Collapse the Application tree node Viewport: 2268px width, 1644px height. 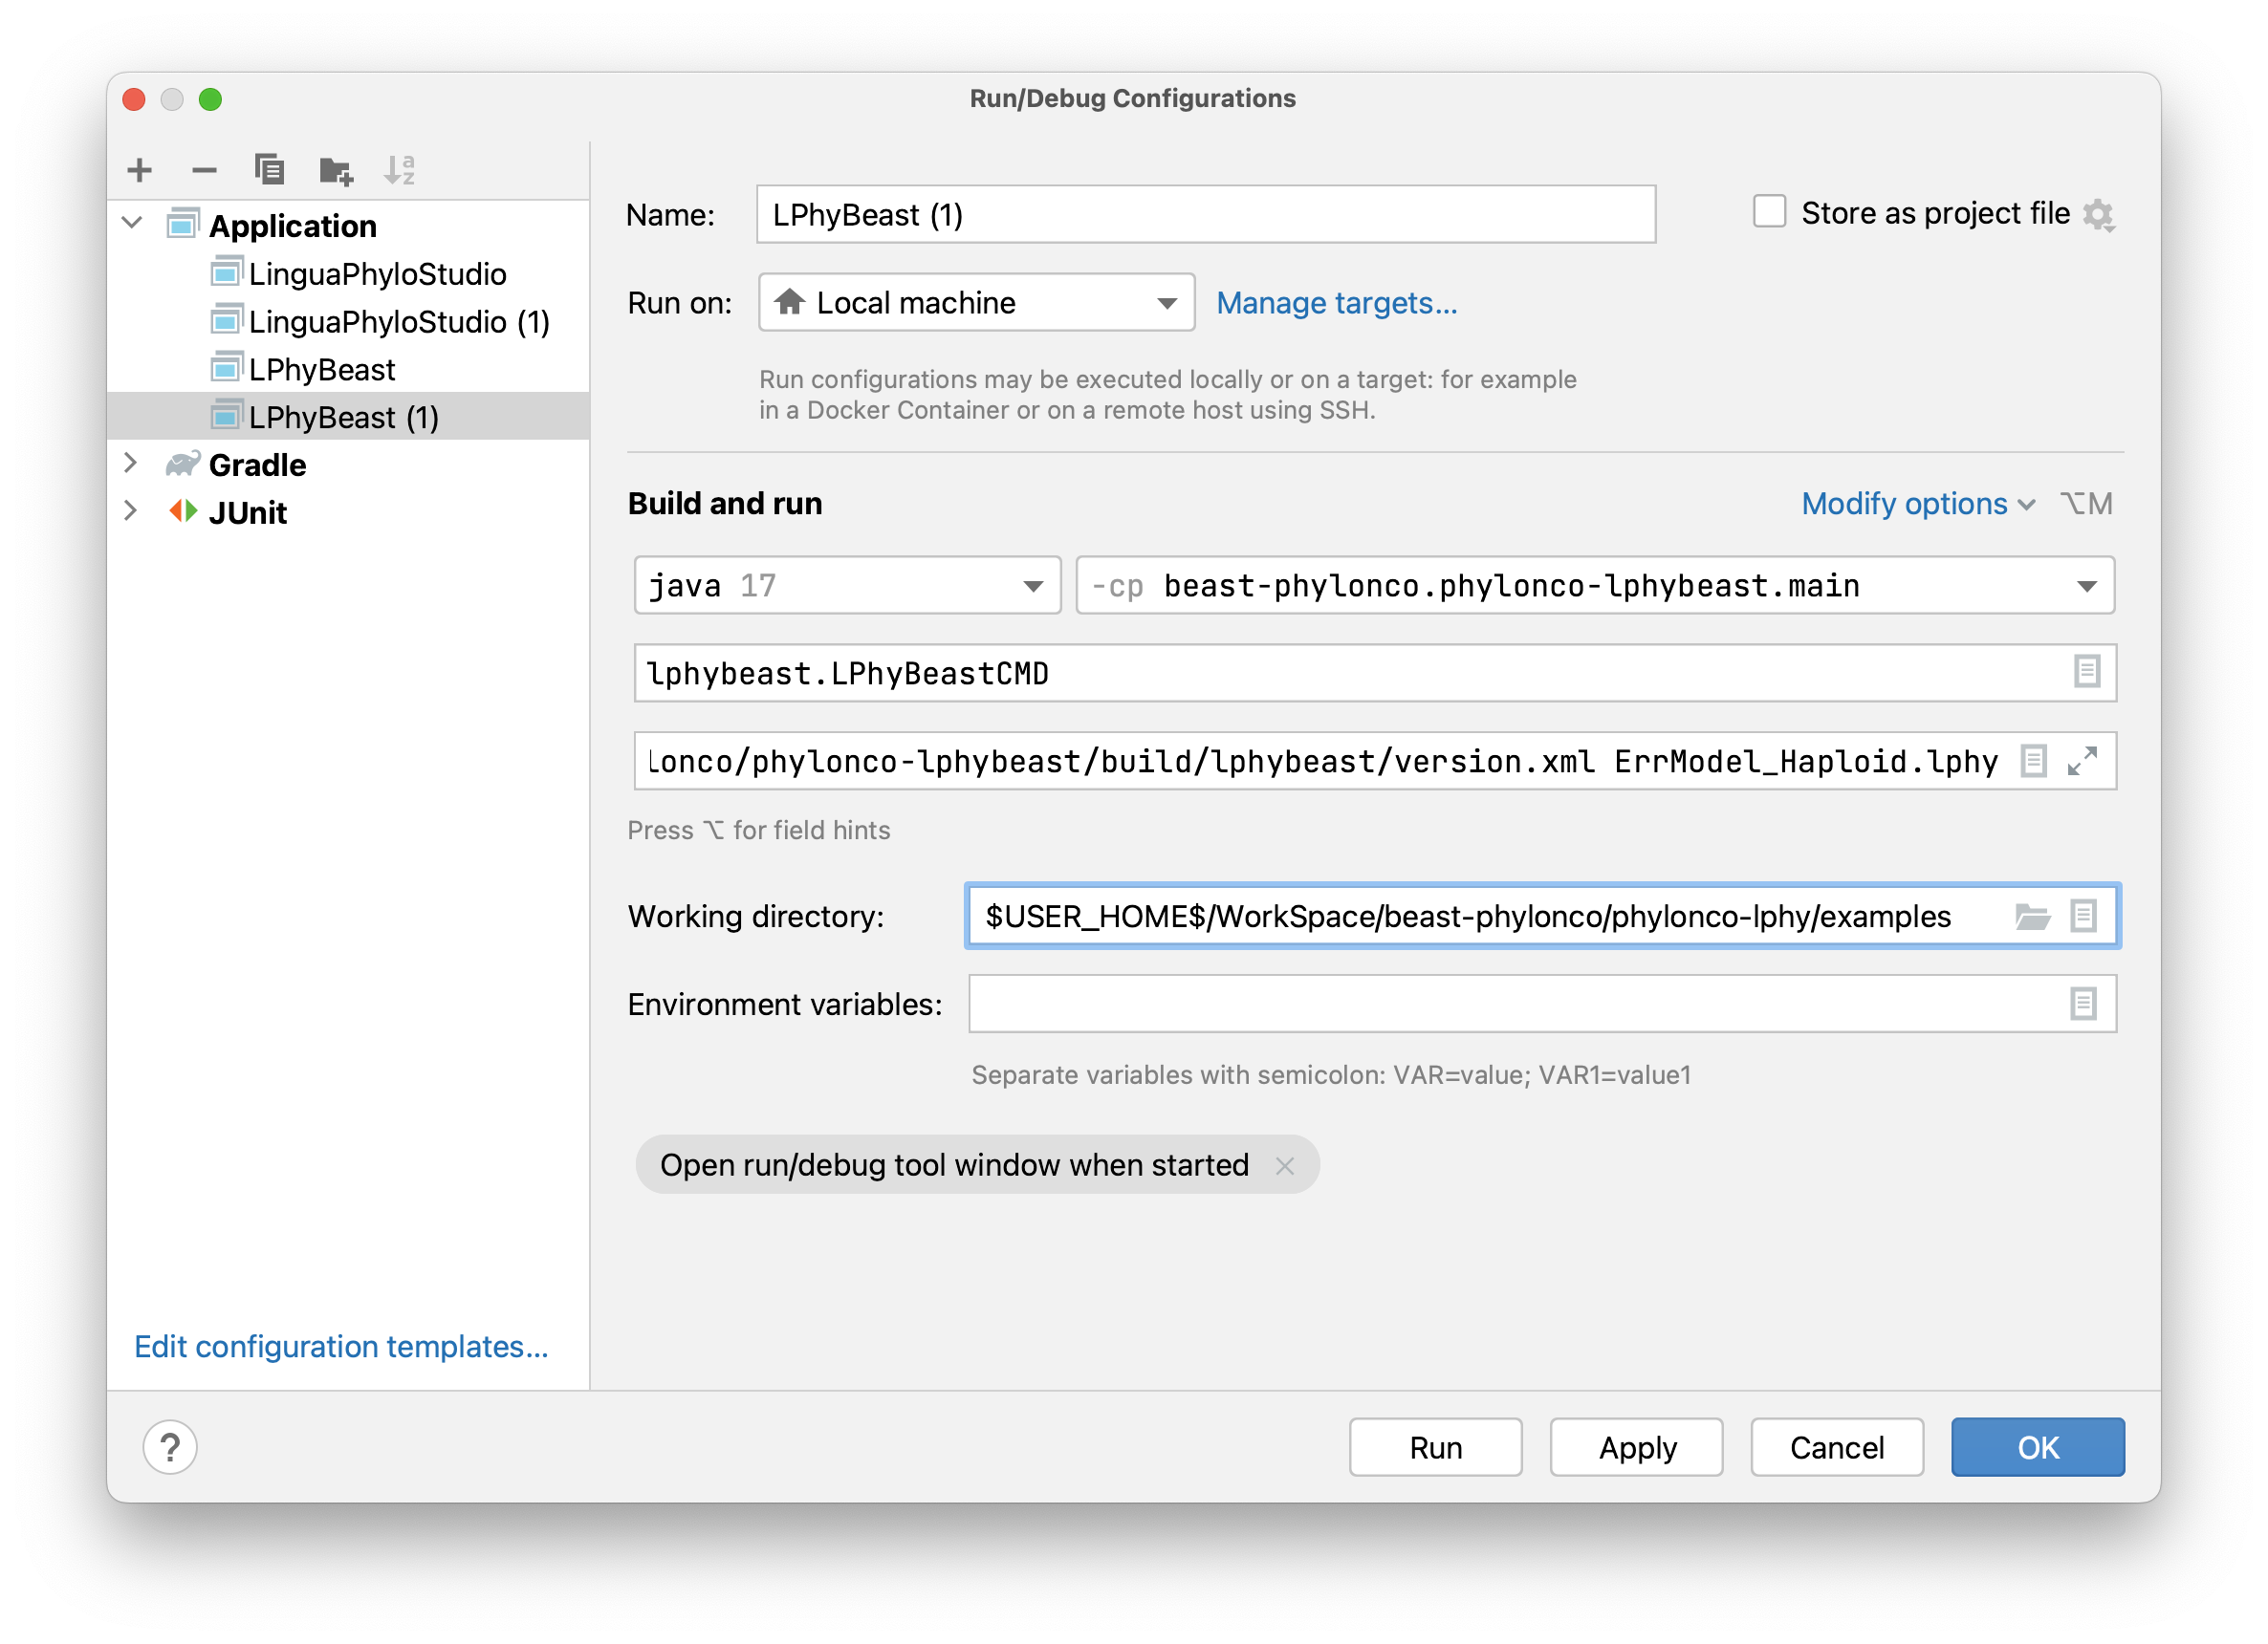132,223
